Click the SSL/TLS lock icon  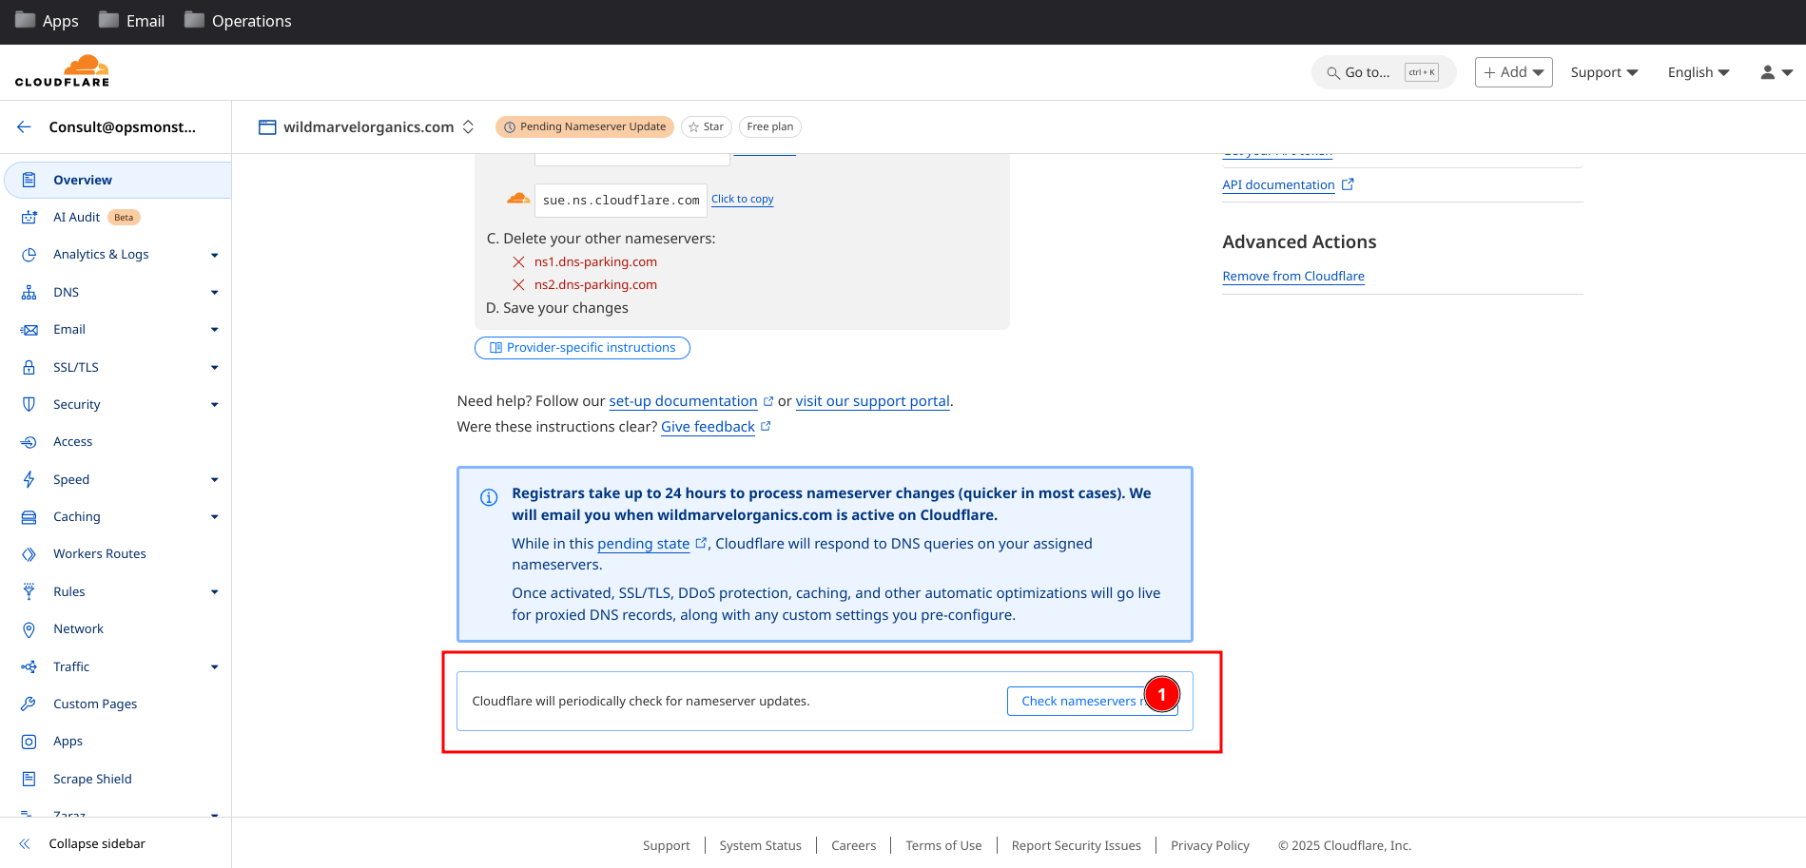pyautogui.click(x=29, y=367)
